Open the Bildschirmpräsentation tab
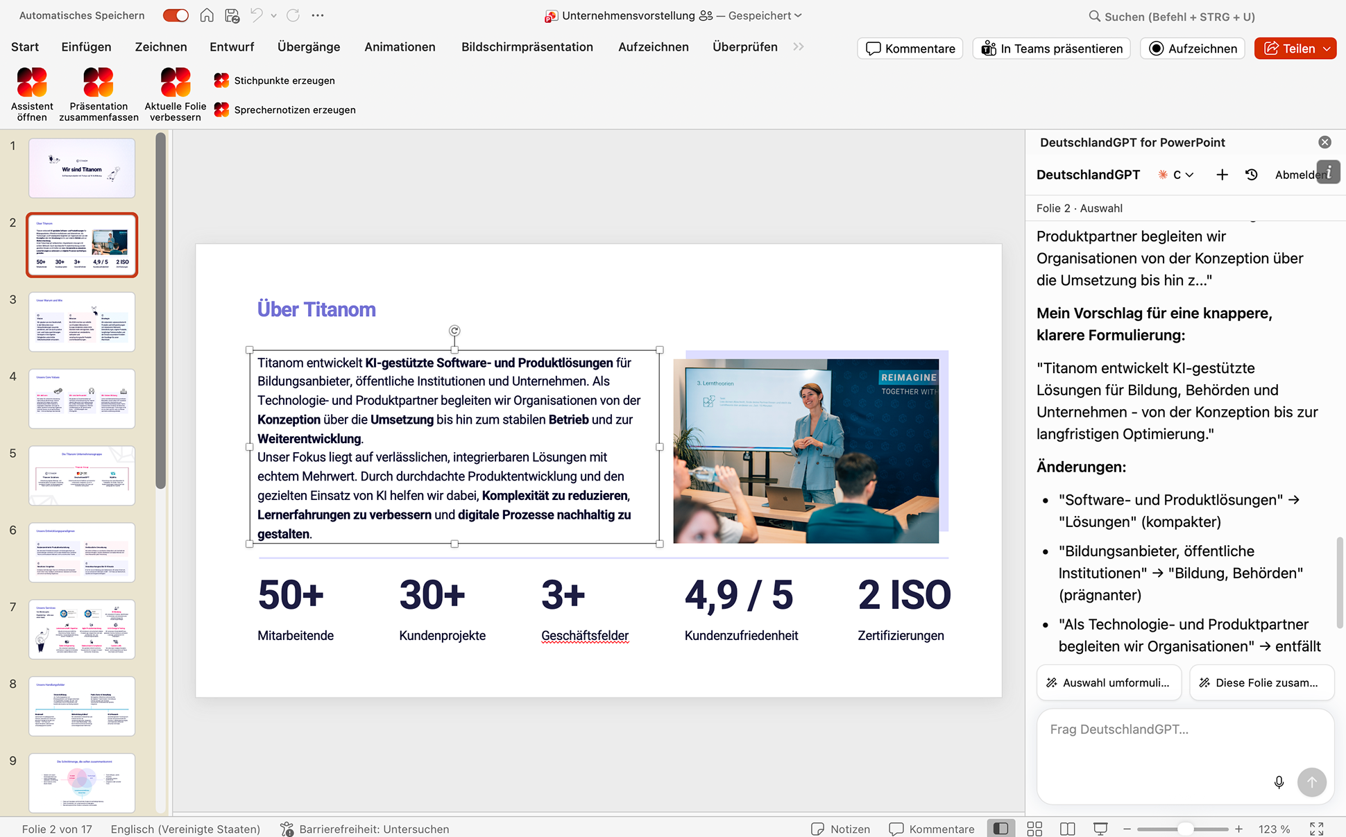The width and height of the screenshot is (1346, 837). tap(527, 46)
